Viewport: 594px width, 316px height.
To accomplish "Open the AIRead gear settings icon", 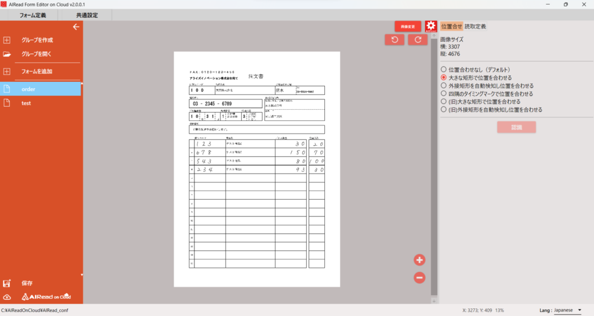I will click(430, 27).
